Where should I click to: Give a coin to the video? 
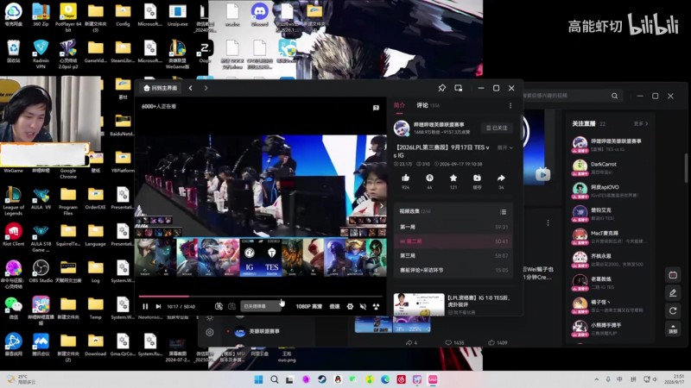[429, 178]
